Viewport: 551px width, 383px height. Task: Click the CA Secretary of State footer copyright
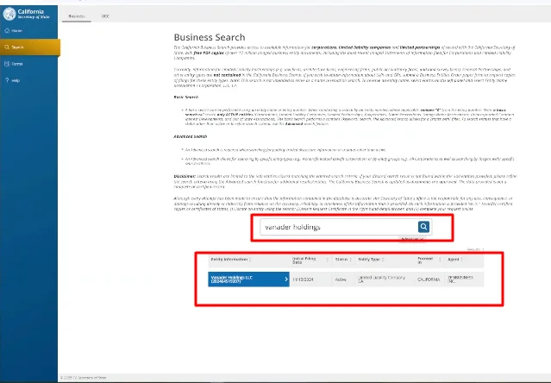(x=84, y=378)
